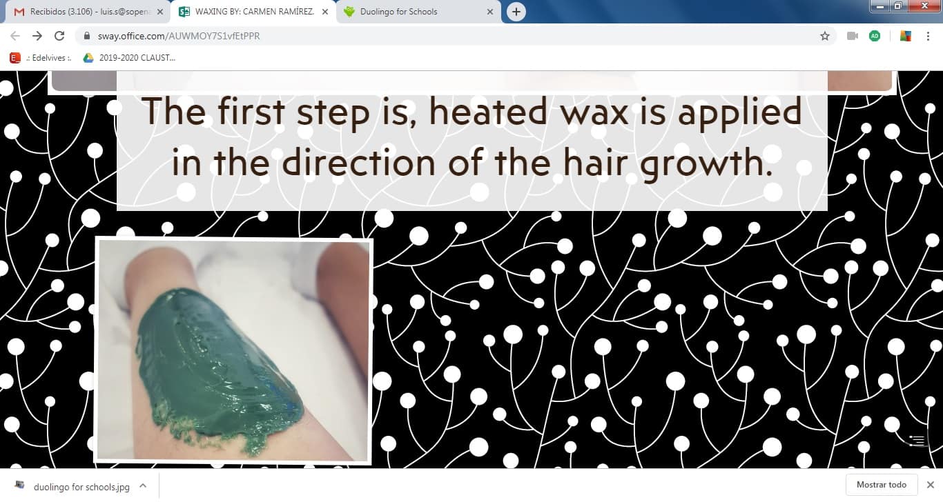Expand options for duolingo for schools.jpg download
Viewport: 943px width, 502px height.
[143, 485]
